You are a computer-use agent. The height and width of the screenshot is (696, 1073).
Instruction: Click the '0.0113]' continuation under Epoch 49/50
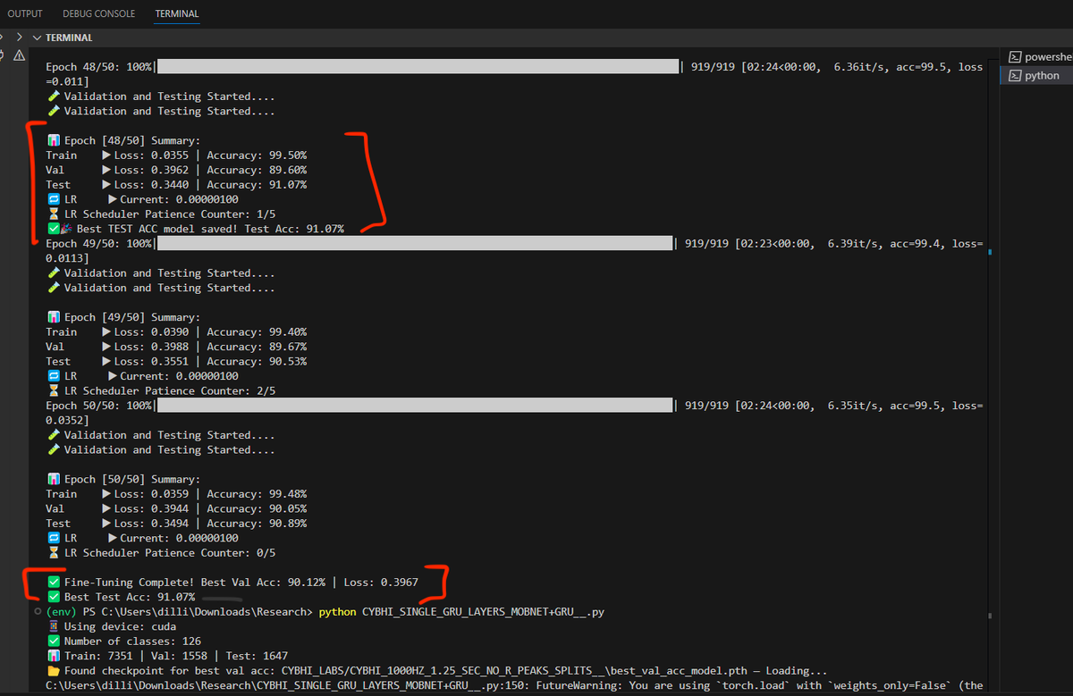[x=67, y=258]
